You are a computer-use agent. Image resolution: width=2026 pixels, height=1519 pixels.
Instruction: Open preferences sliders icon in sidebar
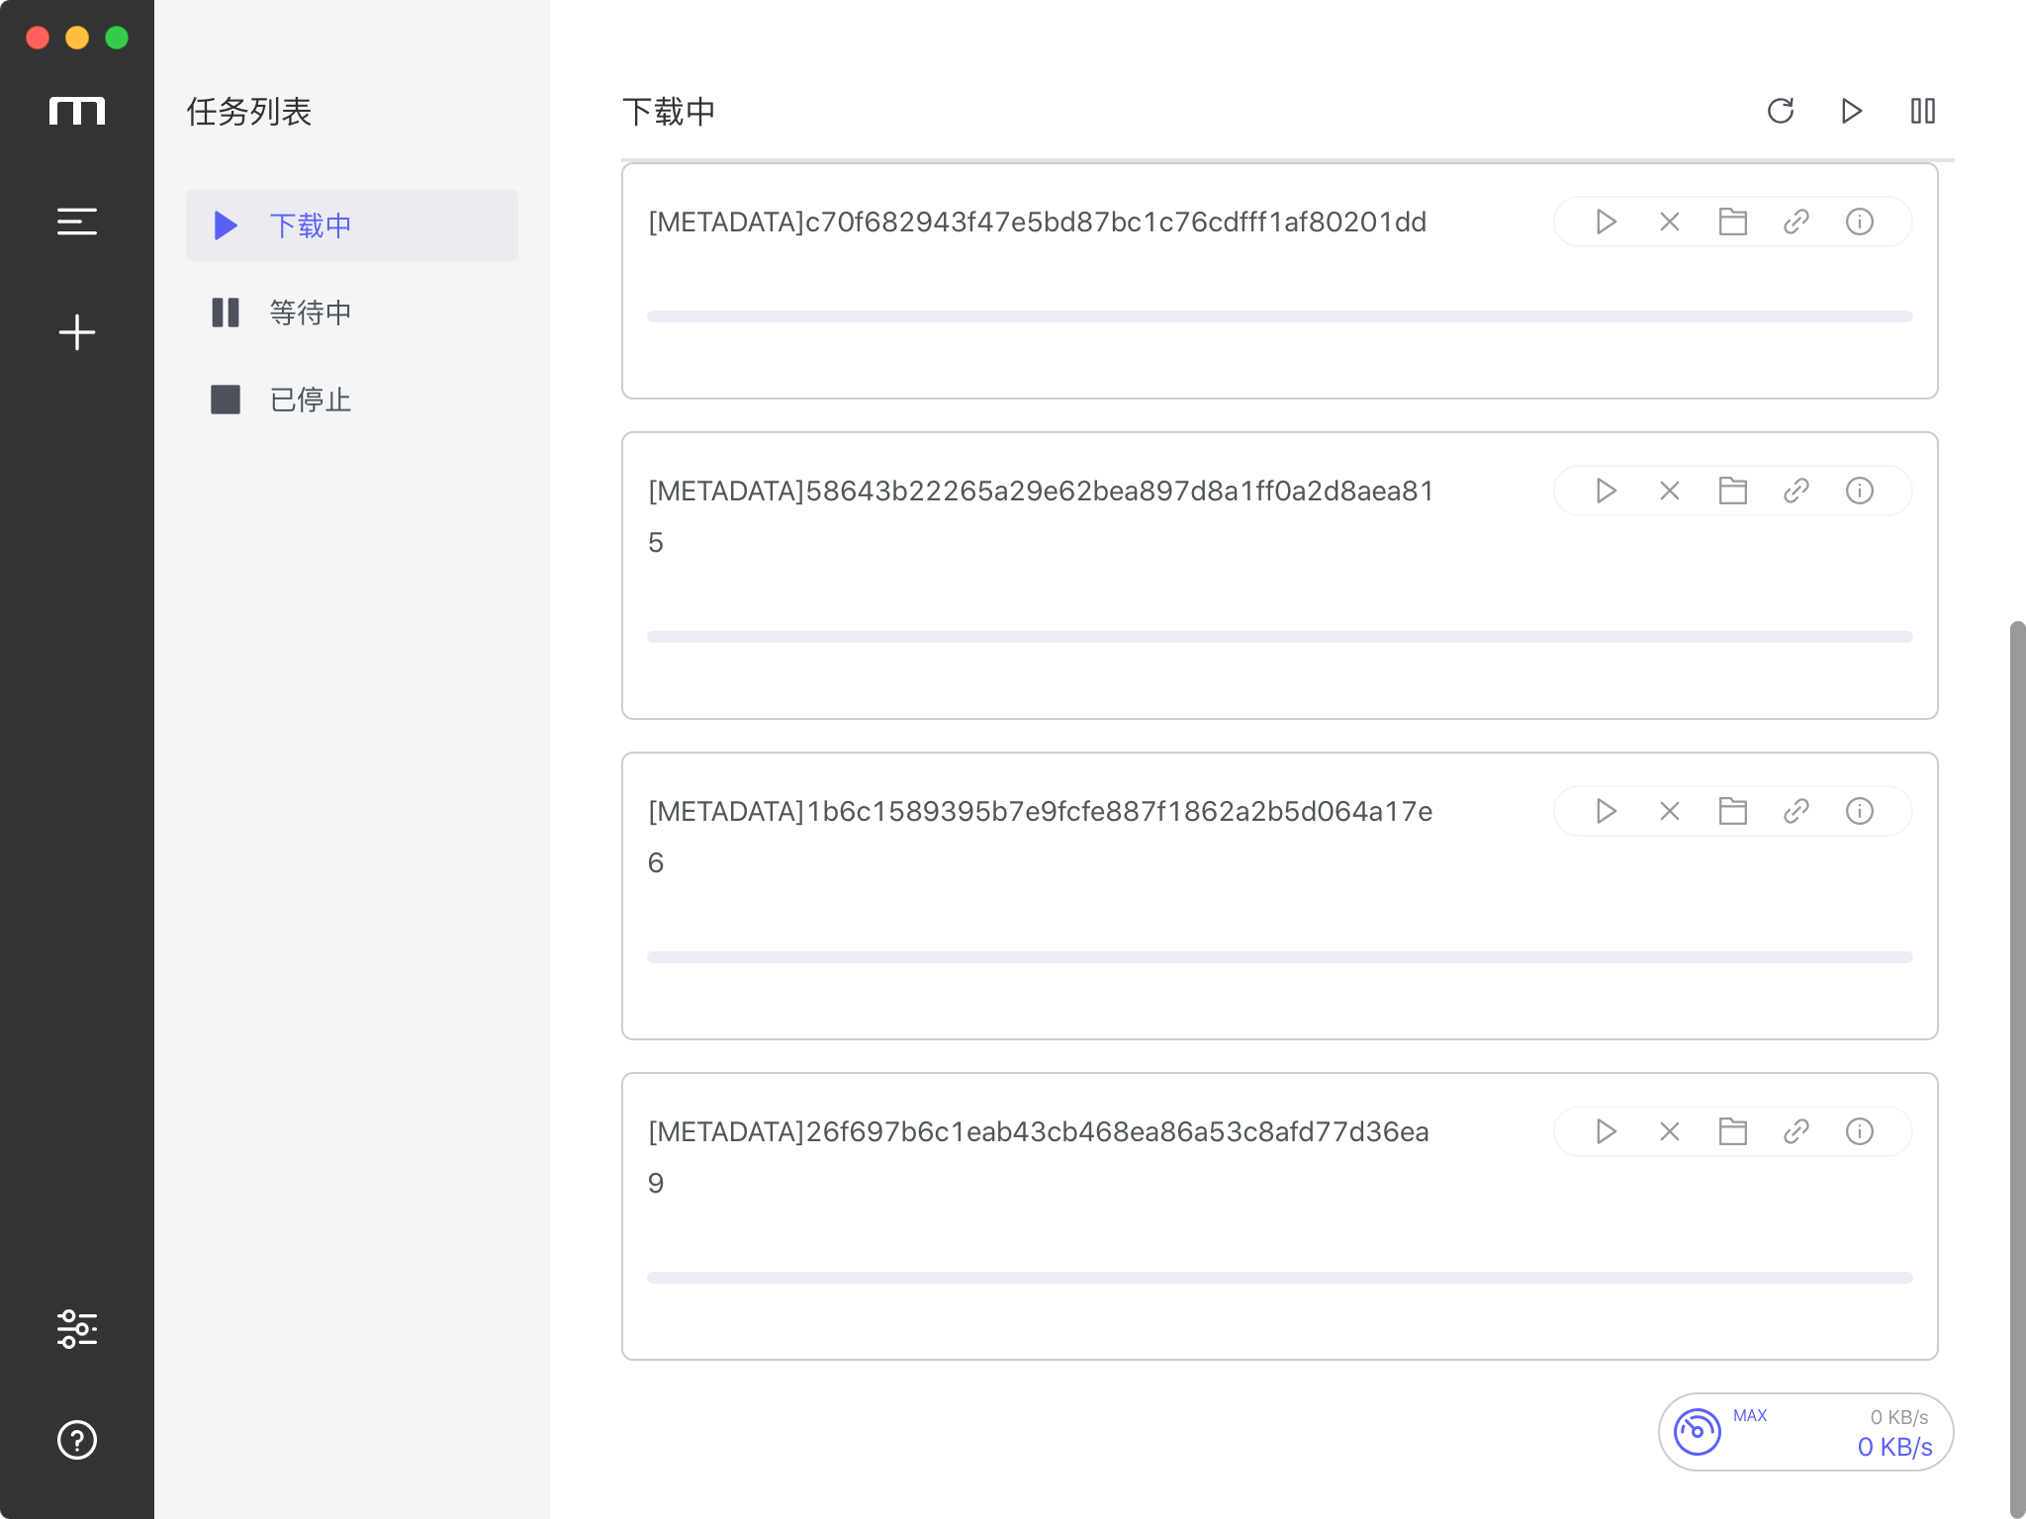click(76, 1329)
